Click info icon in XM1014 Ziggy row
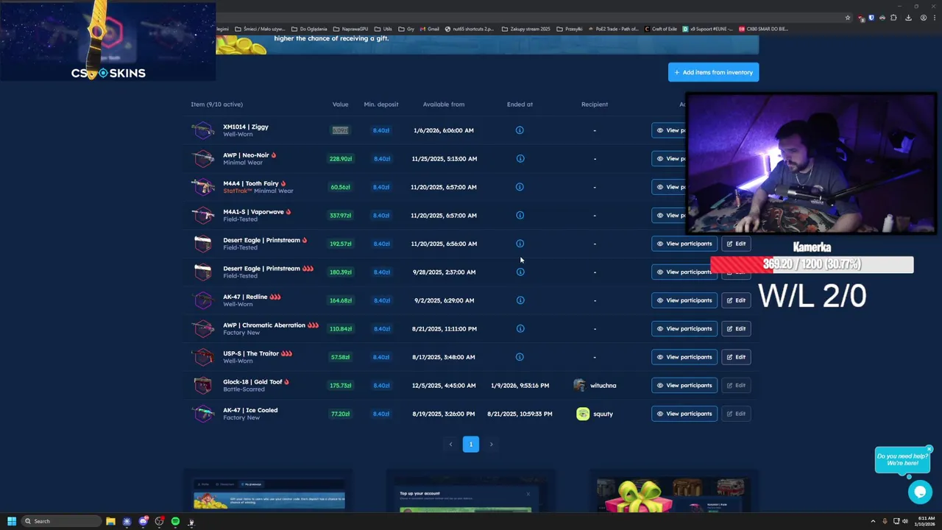This screenshot has height=530, width=942. click(x=520, y=130)
